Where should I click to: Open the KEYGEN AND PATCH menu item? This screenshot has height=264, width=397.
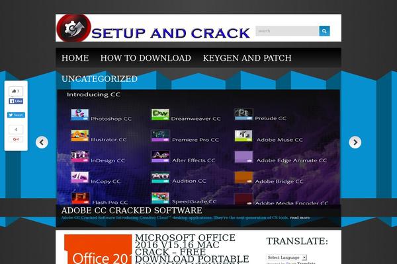tap(247, 58)
